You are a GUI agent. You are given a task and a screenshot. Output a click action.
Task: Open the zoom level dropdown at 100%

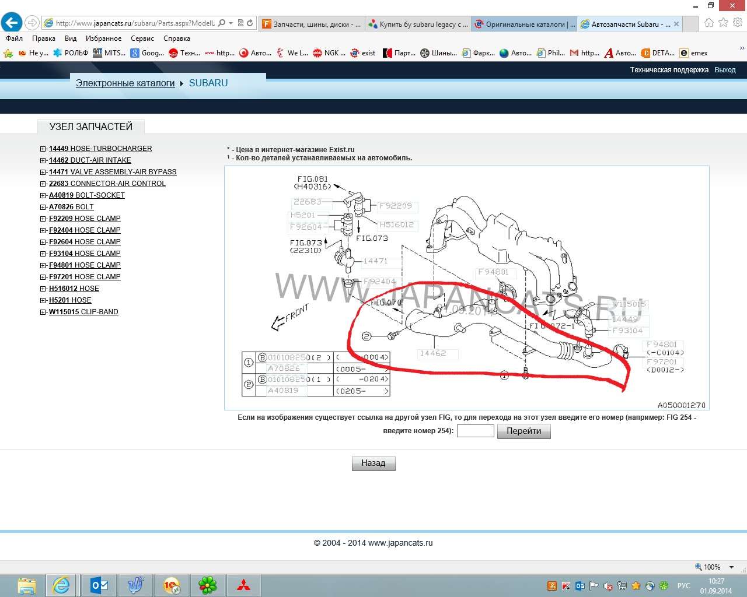pos(732,567)
